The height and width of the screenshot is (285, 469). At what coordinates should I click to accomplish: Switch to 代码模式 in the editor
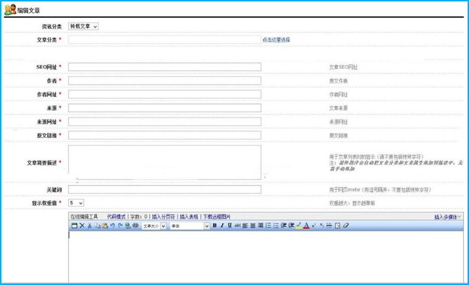[116, 217]
